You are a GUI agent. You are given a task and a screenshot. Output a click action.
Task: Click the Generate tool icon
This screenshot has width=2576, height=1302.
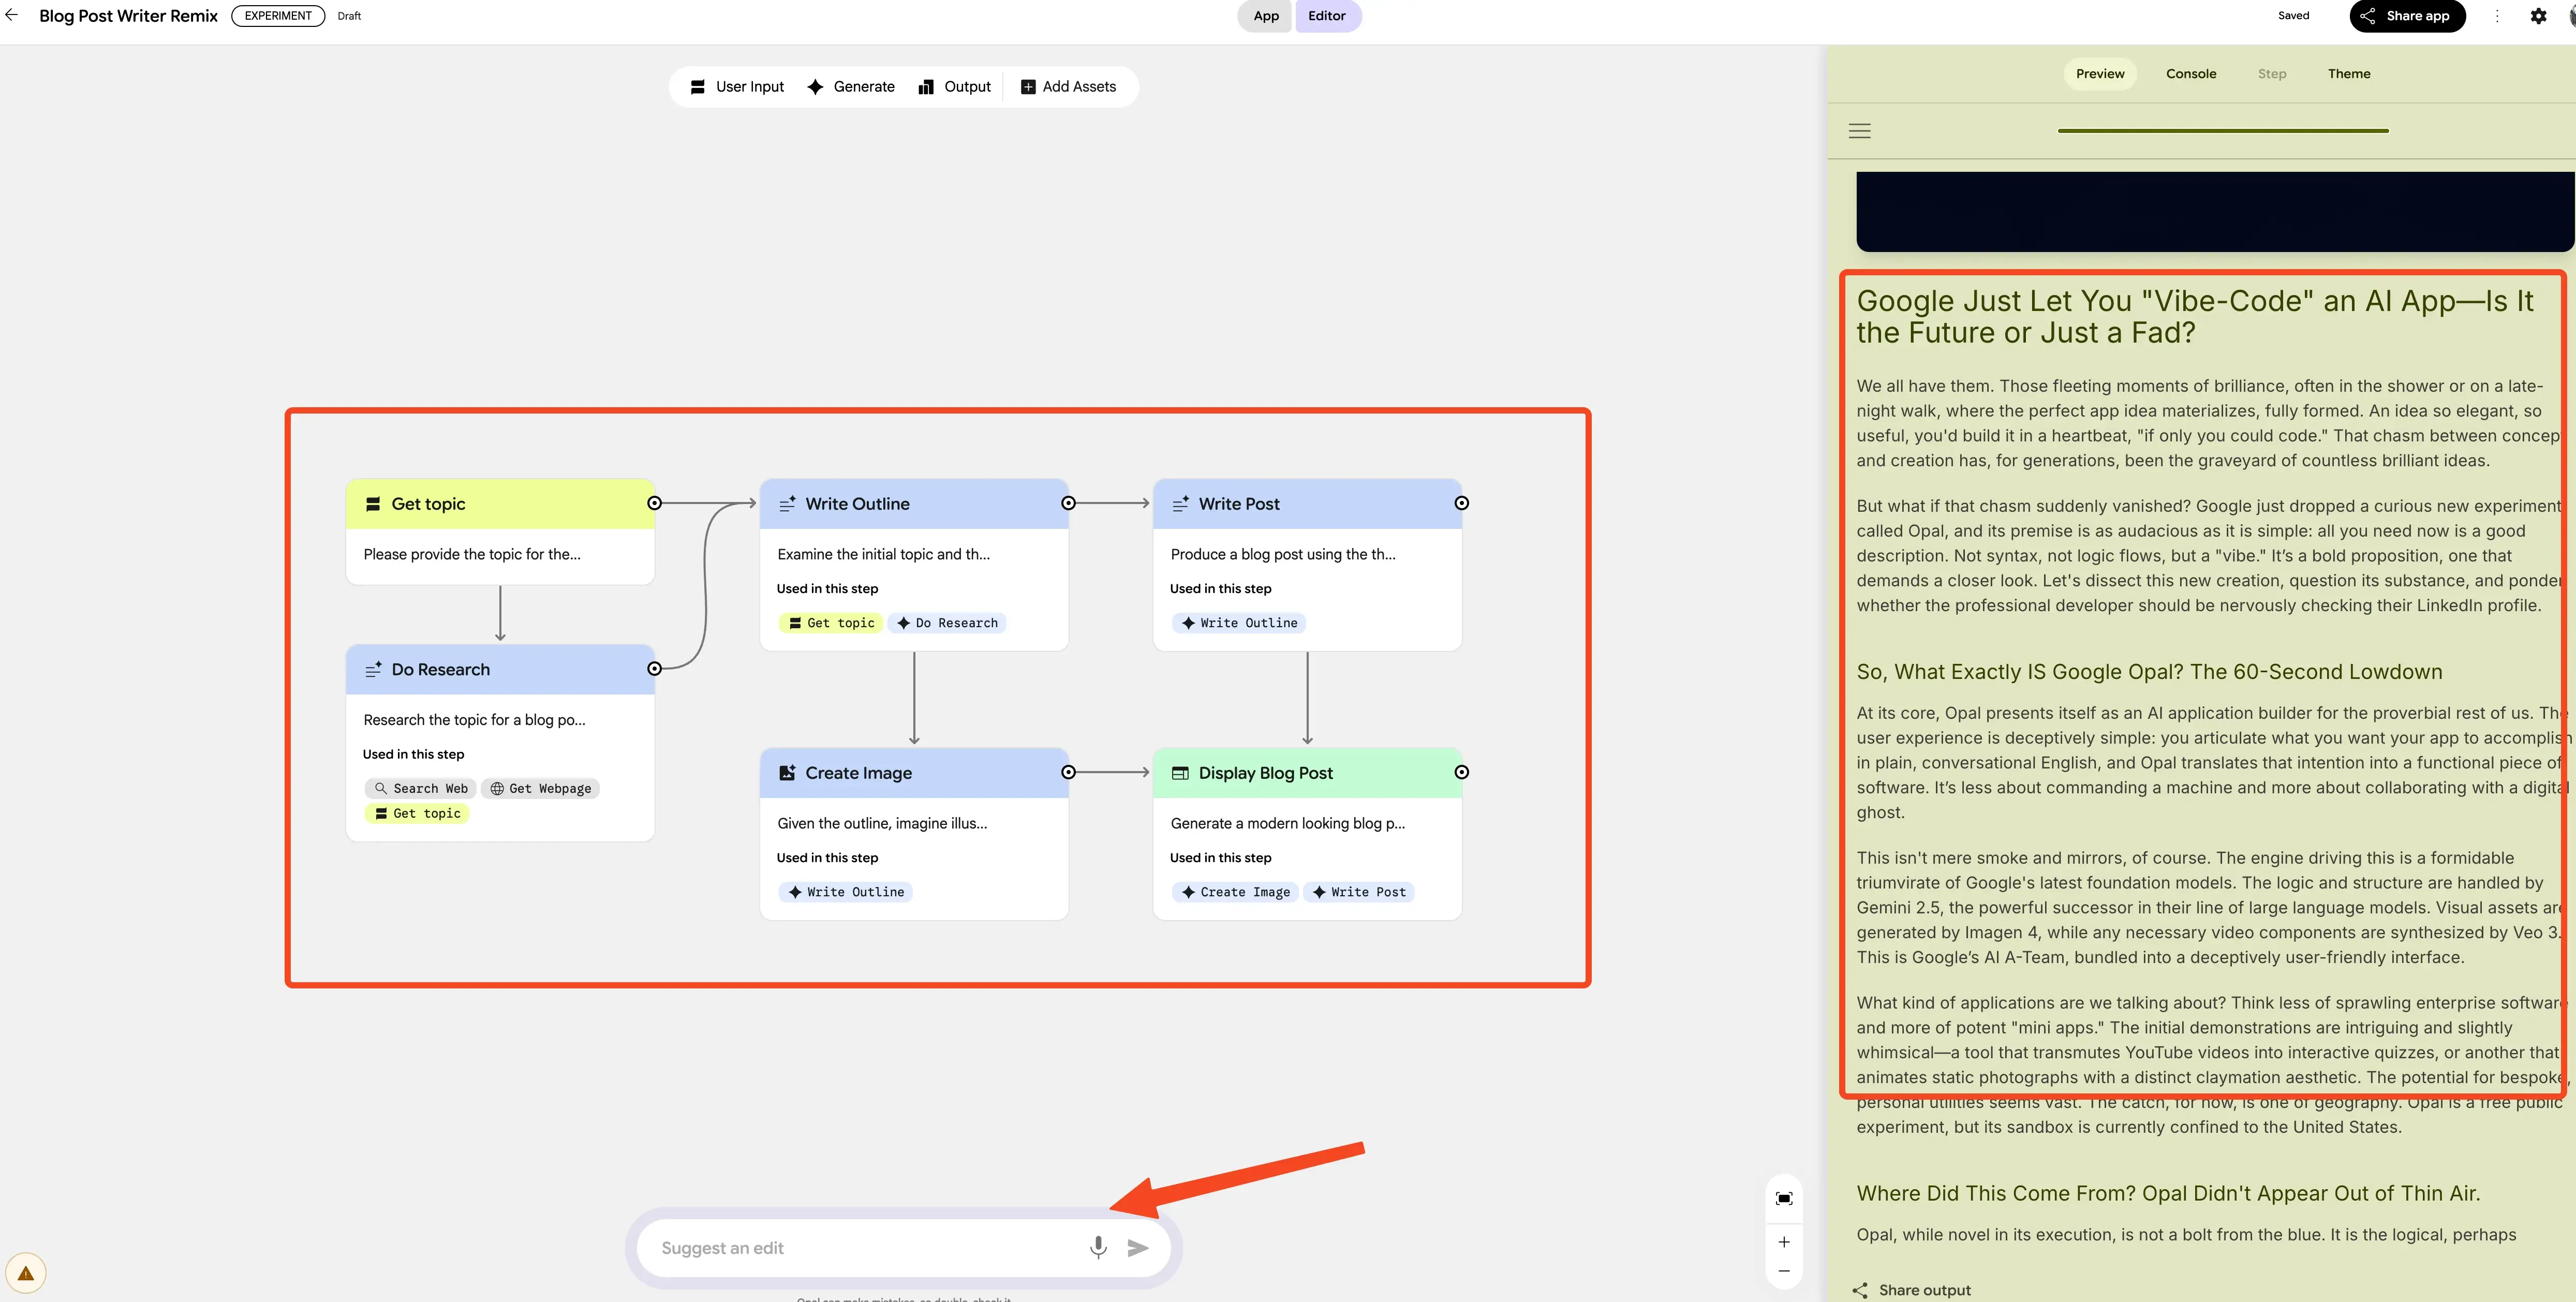815,87
